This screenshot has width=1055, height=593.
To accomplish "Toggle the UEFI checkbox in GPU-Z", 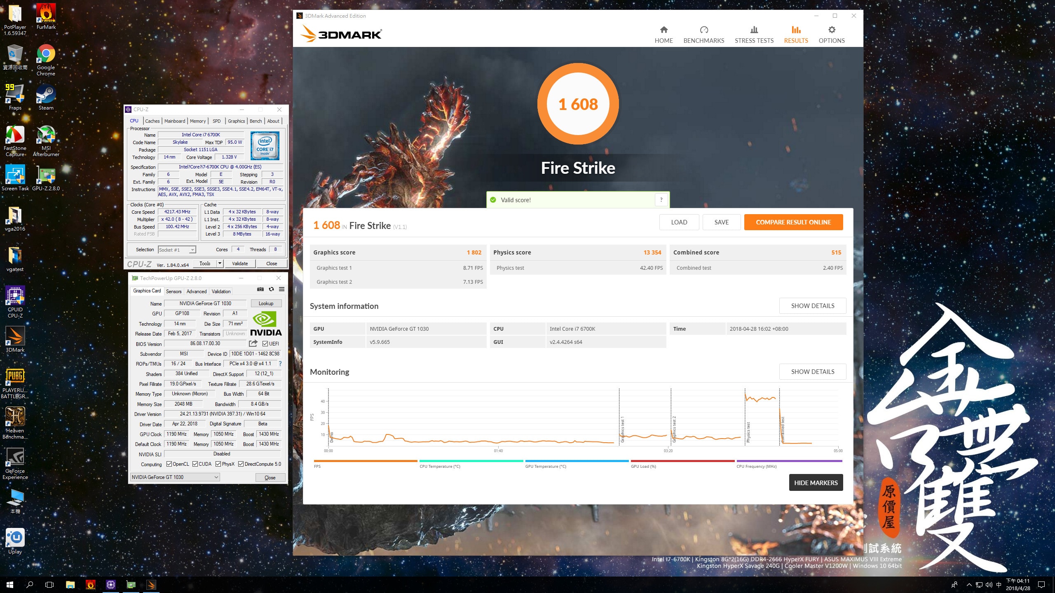I will 265,343.
